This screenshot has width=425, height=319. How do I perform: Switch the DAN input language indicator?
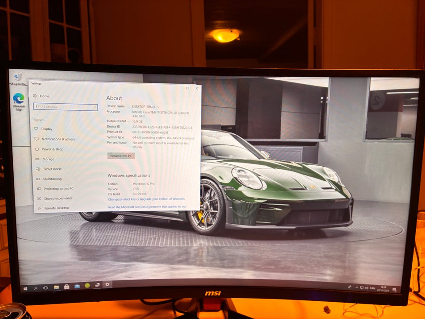(x=372, y=288)
